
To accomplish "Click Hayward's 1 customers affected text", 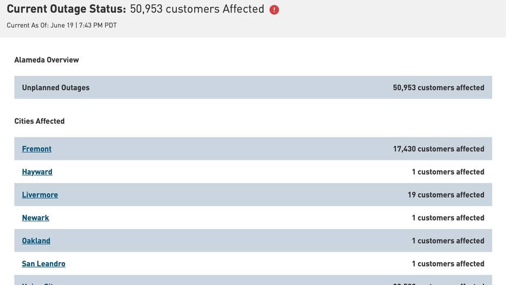I will tap(448, 172).
